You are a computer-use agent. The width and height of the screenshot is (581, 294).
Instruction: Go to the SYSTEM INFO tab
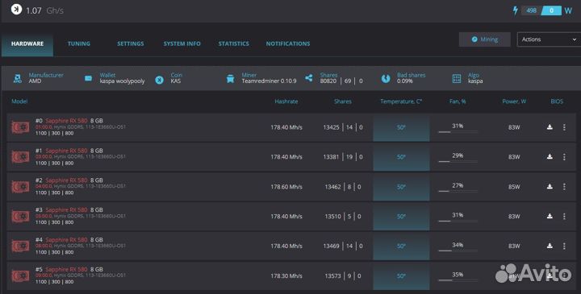point(182,43)
